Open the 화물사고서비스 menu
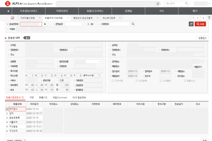This screenshot has width=212, height=141. (x=95, y=11)
